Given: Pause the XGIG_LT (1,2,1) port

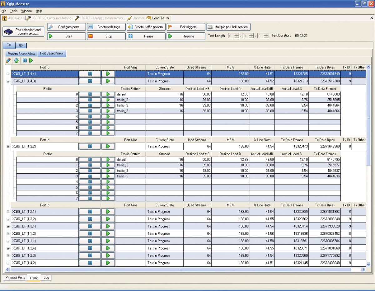Looking at the screenshot, I should click(90, 212).
